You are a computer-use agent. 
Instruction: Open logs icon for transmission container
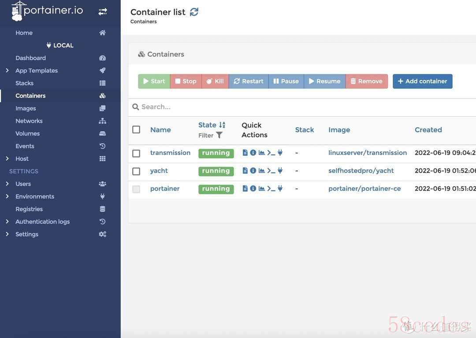245,152
